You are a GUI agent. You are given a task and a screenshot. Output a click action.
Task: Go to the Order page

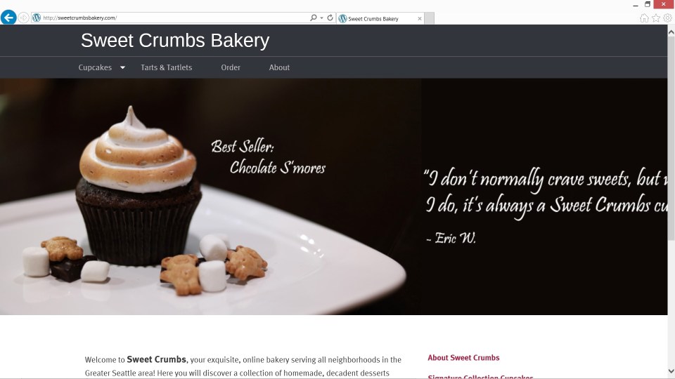tap(231, 67)
